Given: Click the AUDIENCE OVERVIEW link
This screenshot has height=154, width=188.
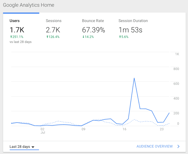Looking at the screenshot, I should 155,146.
